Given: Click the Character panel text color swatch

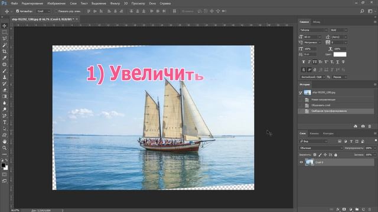Looking at the screenshot, I should (x=340, y=54).
